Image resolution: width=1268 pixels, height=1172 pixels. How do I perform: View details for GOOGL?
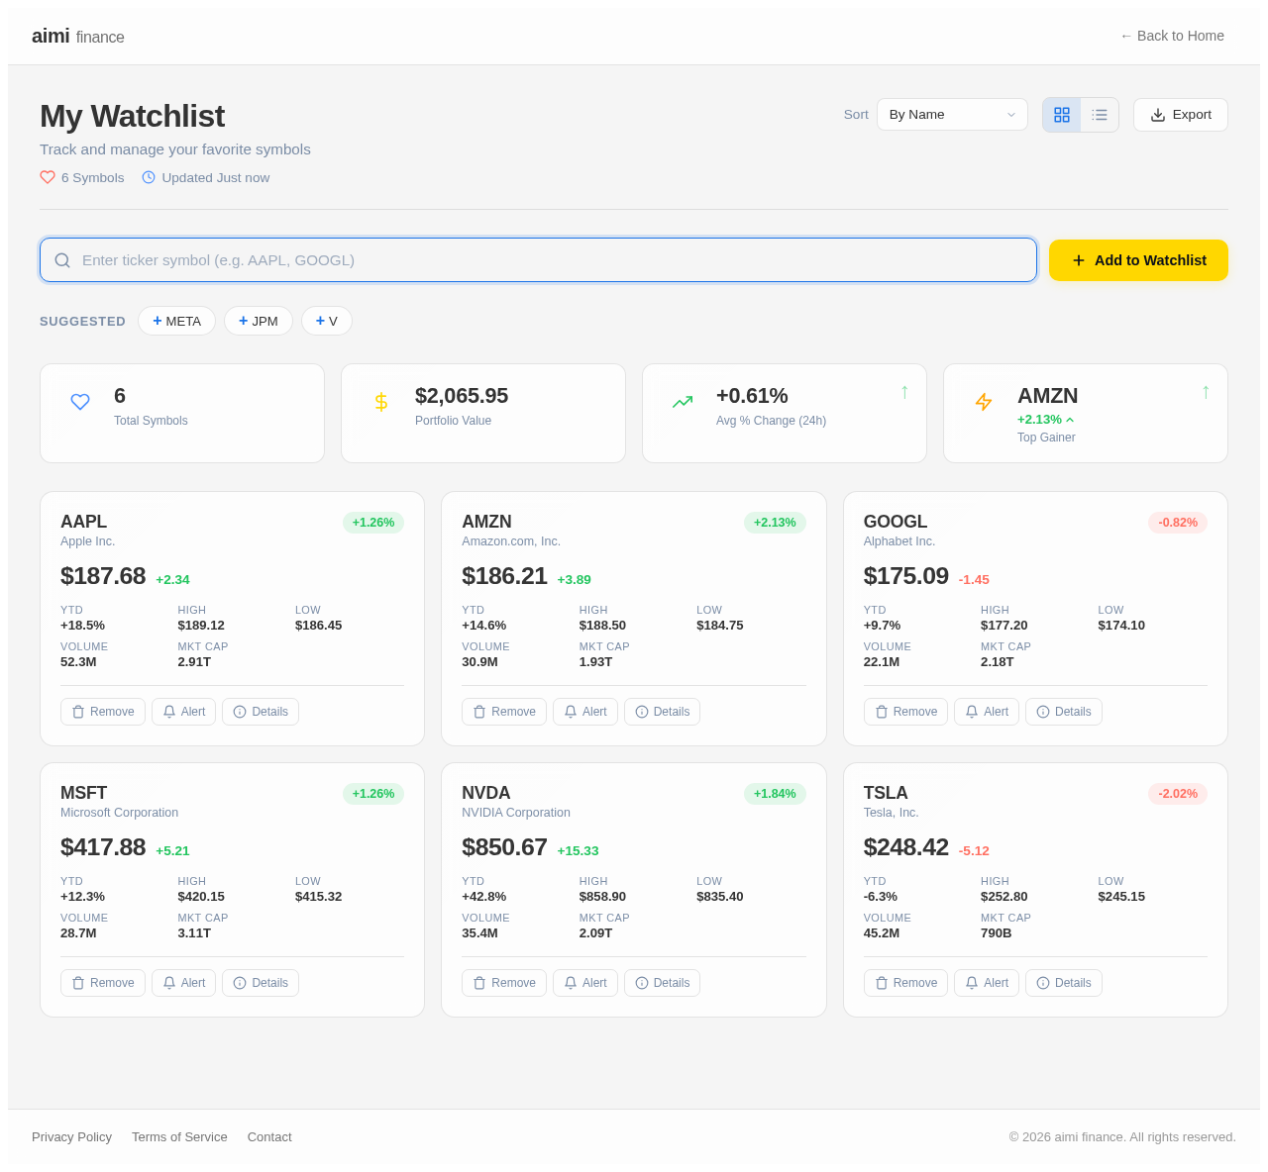(x=1064, y=712)
